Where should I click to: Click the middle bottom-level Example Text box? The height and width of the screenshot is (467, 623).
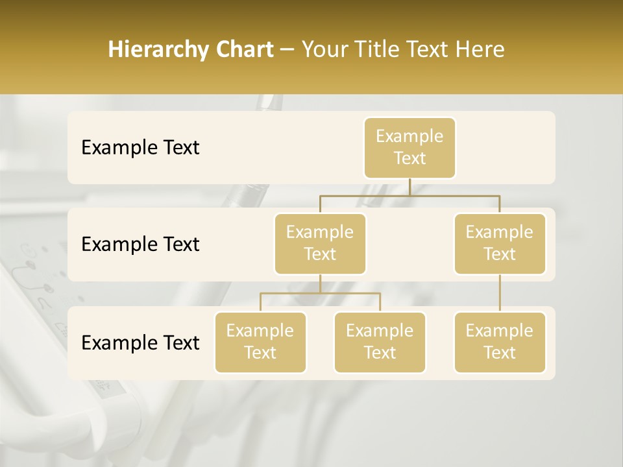tap(380, 342)
